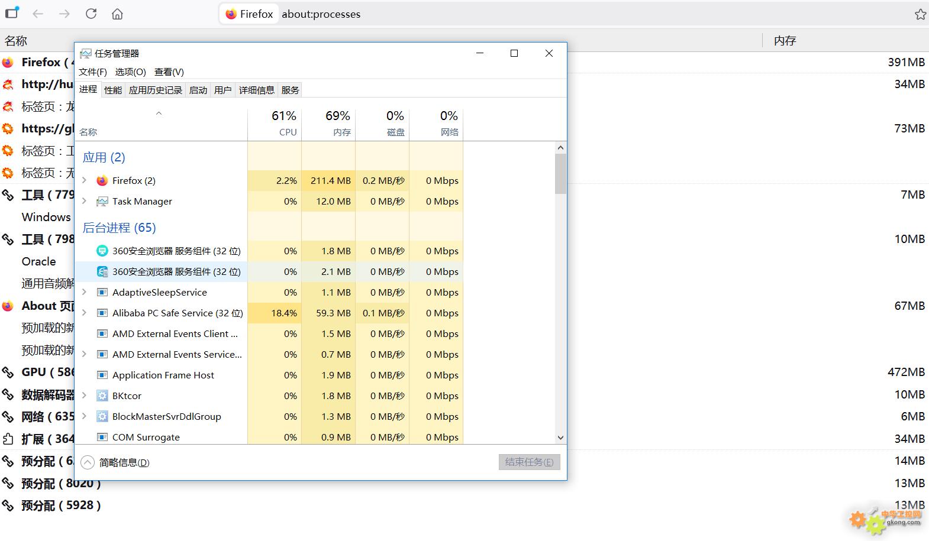This screenshot has width=929, height=541.
Task: Collapse to brief info with 简略信息 arrow
Action: [x=88, y=462]
